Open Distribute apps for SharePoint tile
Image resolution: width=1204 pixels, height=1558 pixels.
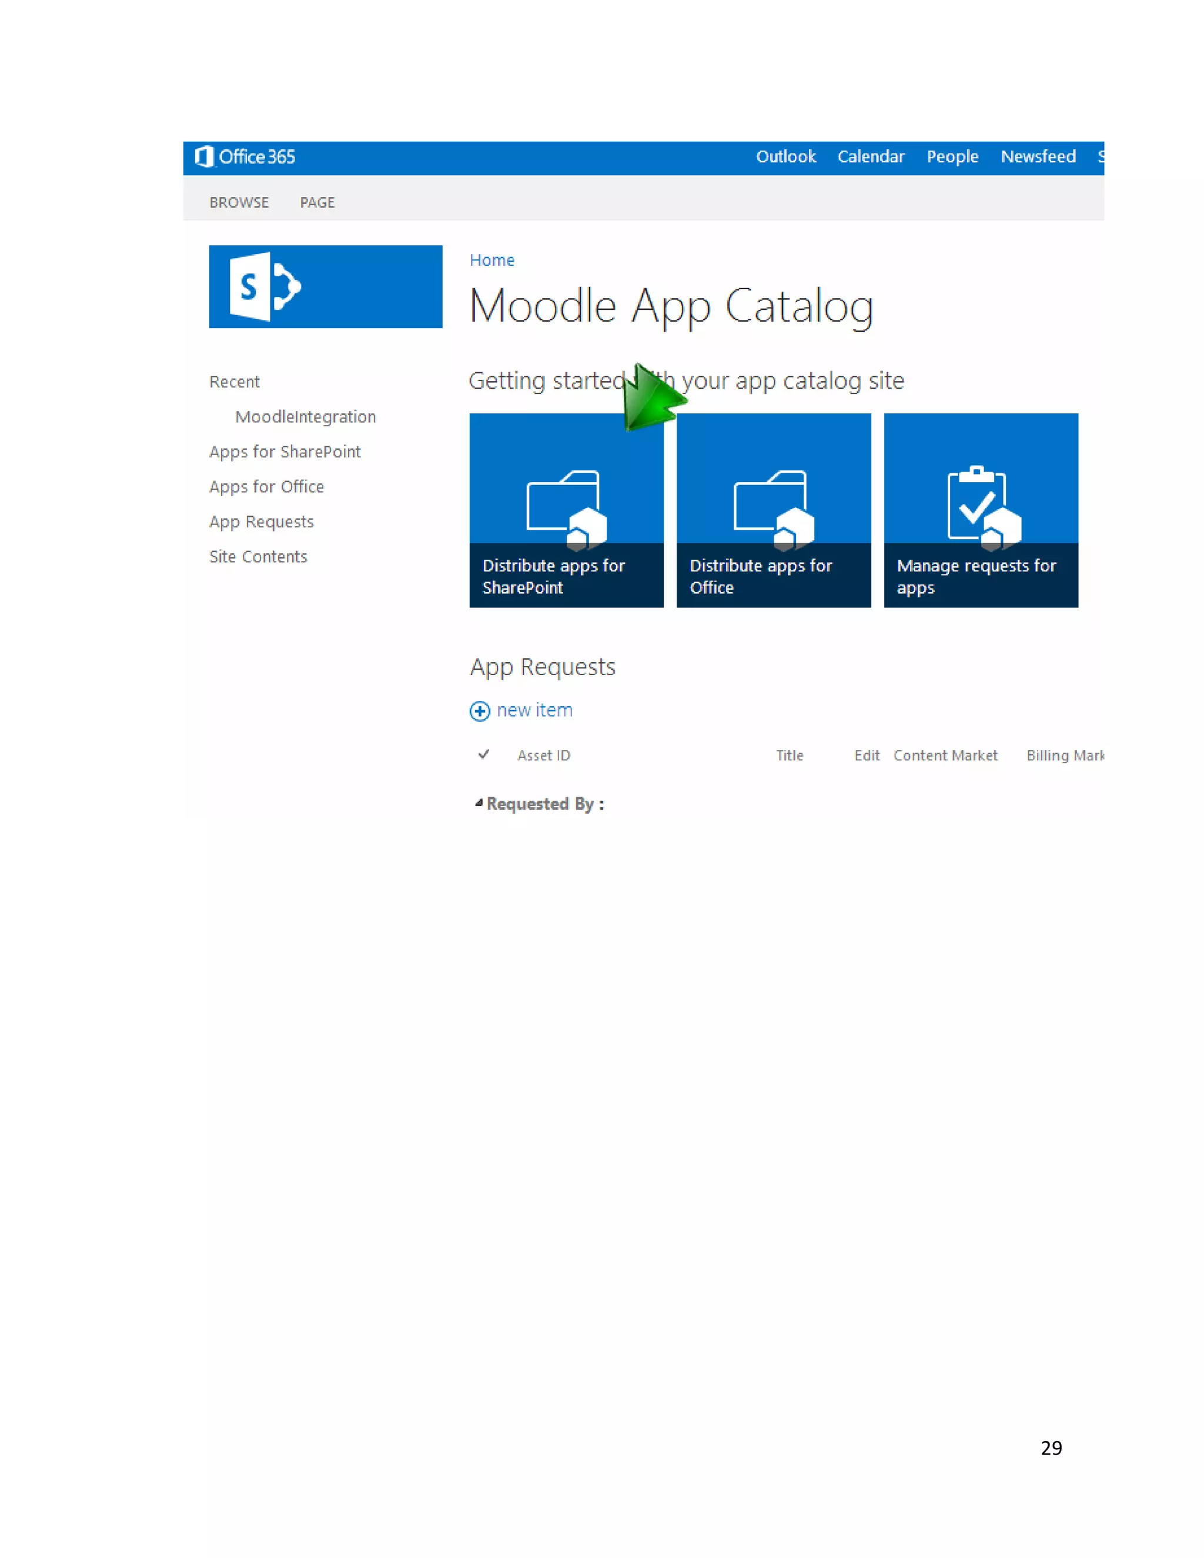click(566, 511)
